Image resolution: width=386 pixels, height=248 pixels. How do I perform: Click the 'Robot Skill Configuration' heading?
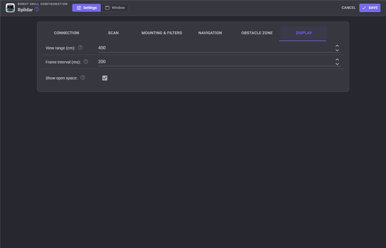pyautogui.click(x=43, y=4)
